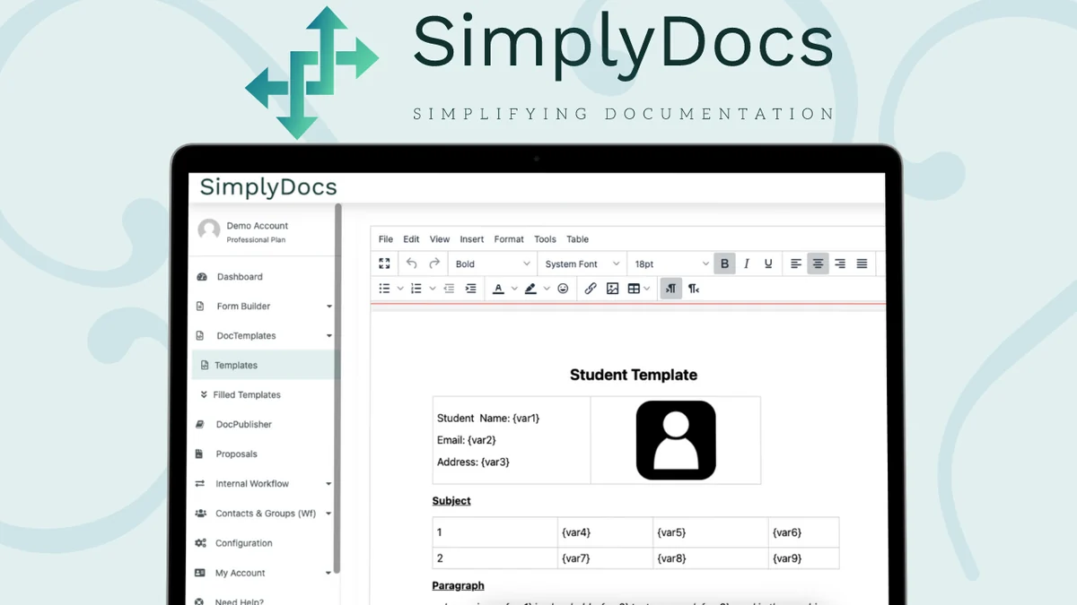
Task: Toggle bold formatting button
Action: [725, 264]
